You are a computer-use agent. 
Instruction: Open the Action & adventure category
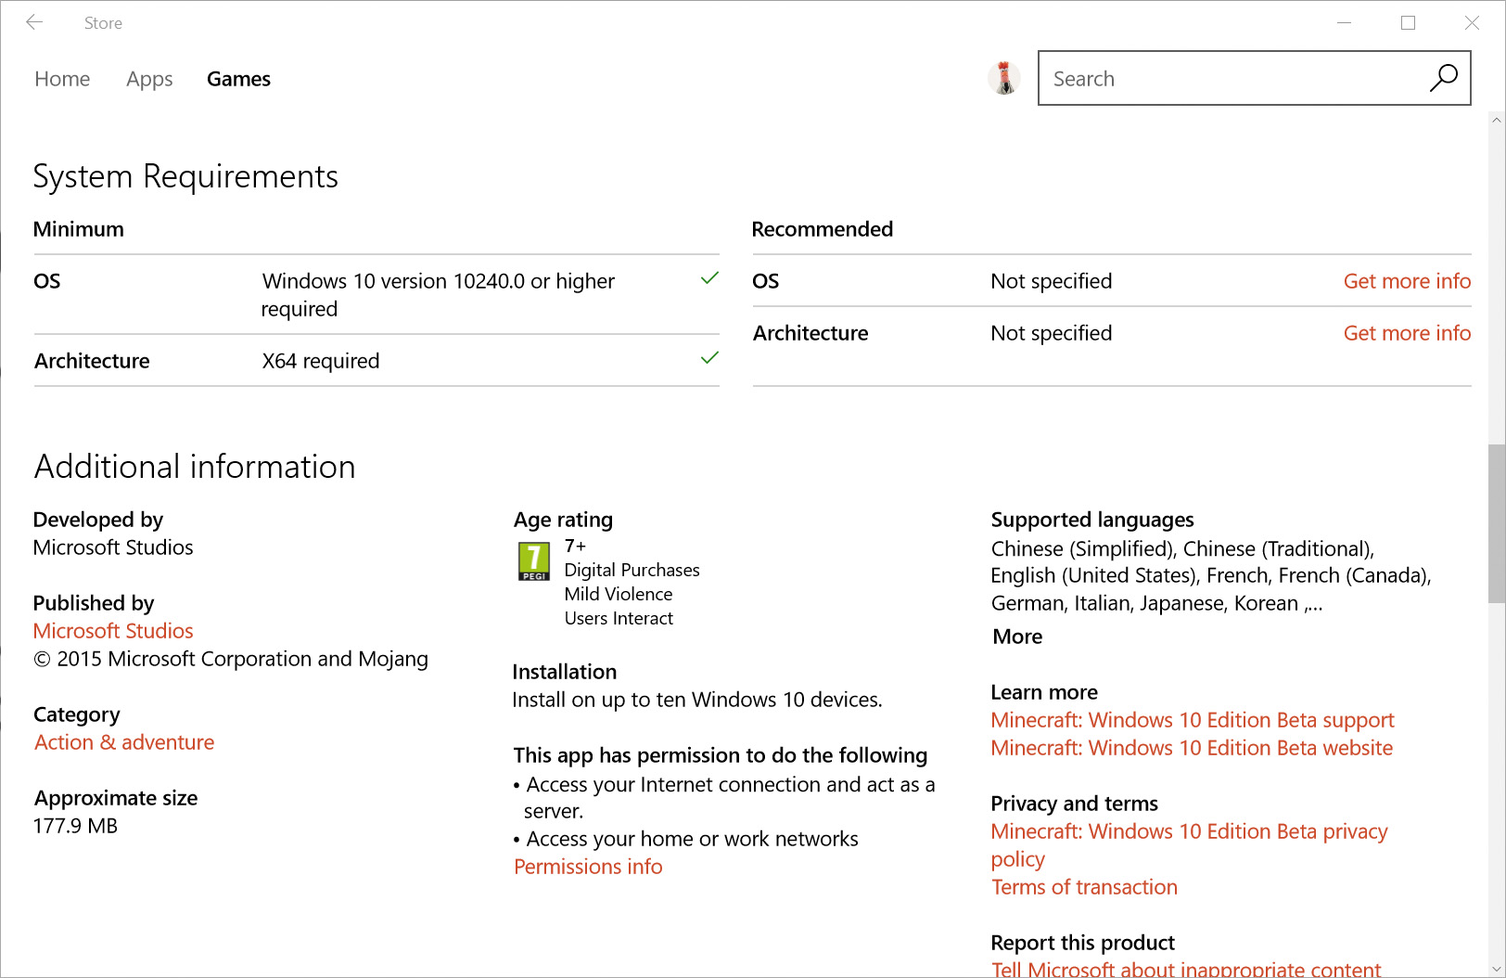tap(124, 742)
